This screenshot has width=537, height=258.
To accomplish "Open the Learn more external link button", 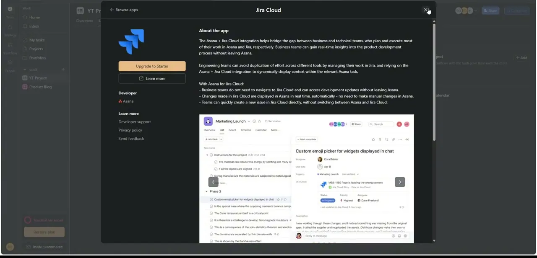I will 152,78.
